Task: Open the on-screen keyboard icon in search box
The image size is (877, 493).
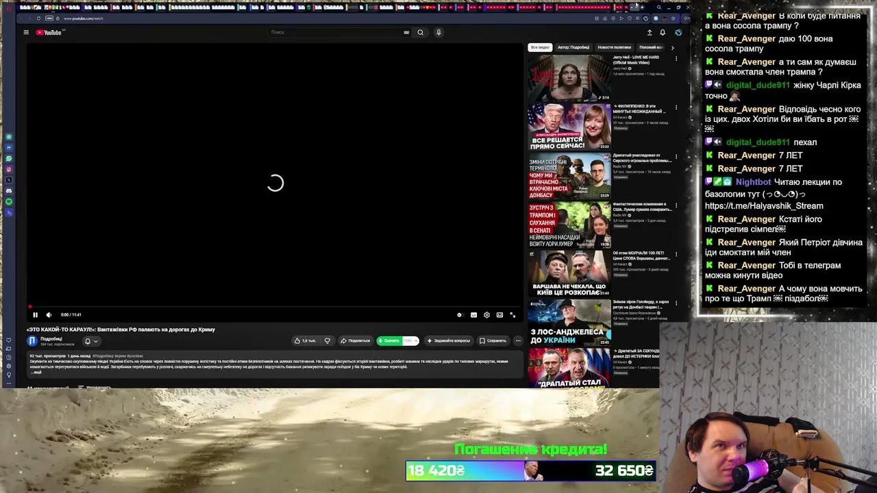Action: [406, 32]
